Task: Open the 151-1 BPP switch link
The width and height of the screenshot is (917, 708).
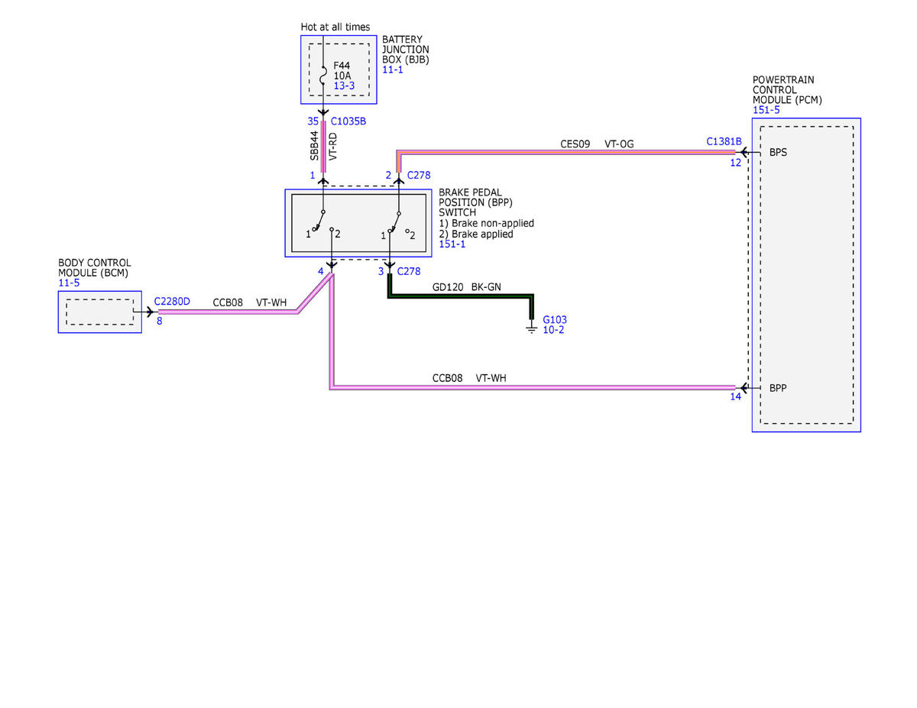Action: pos(452,244)
